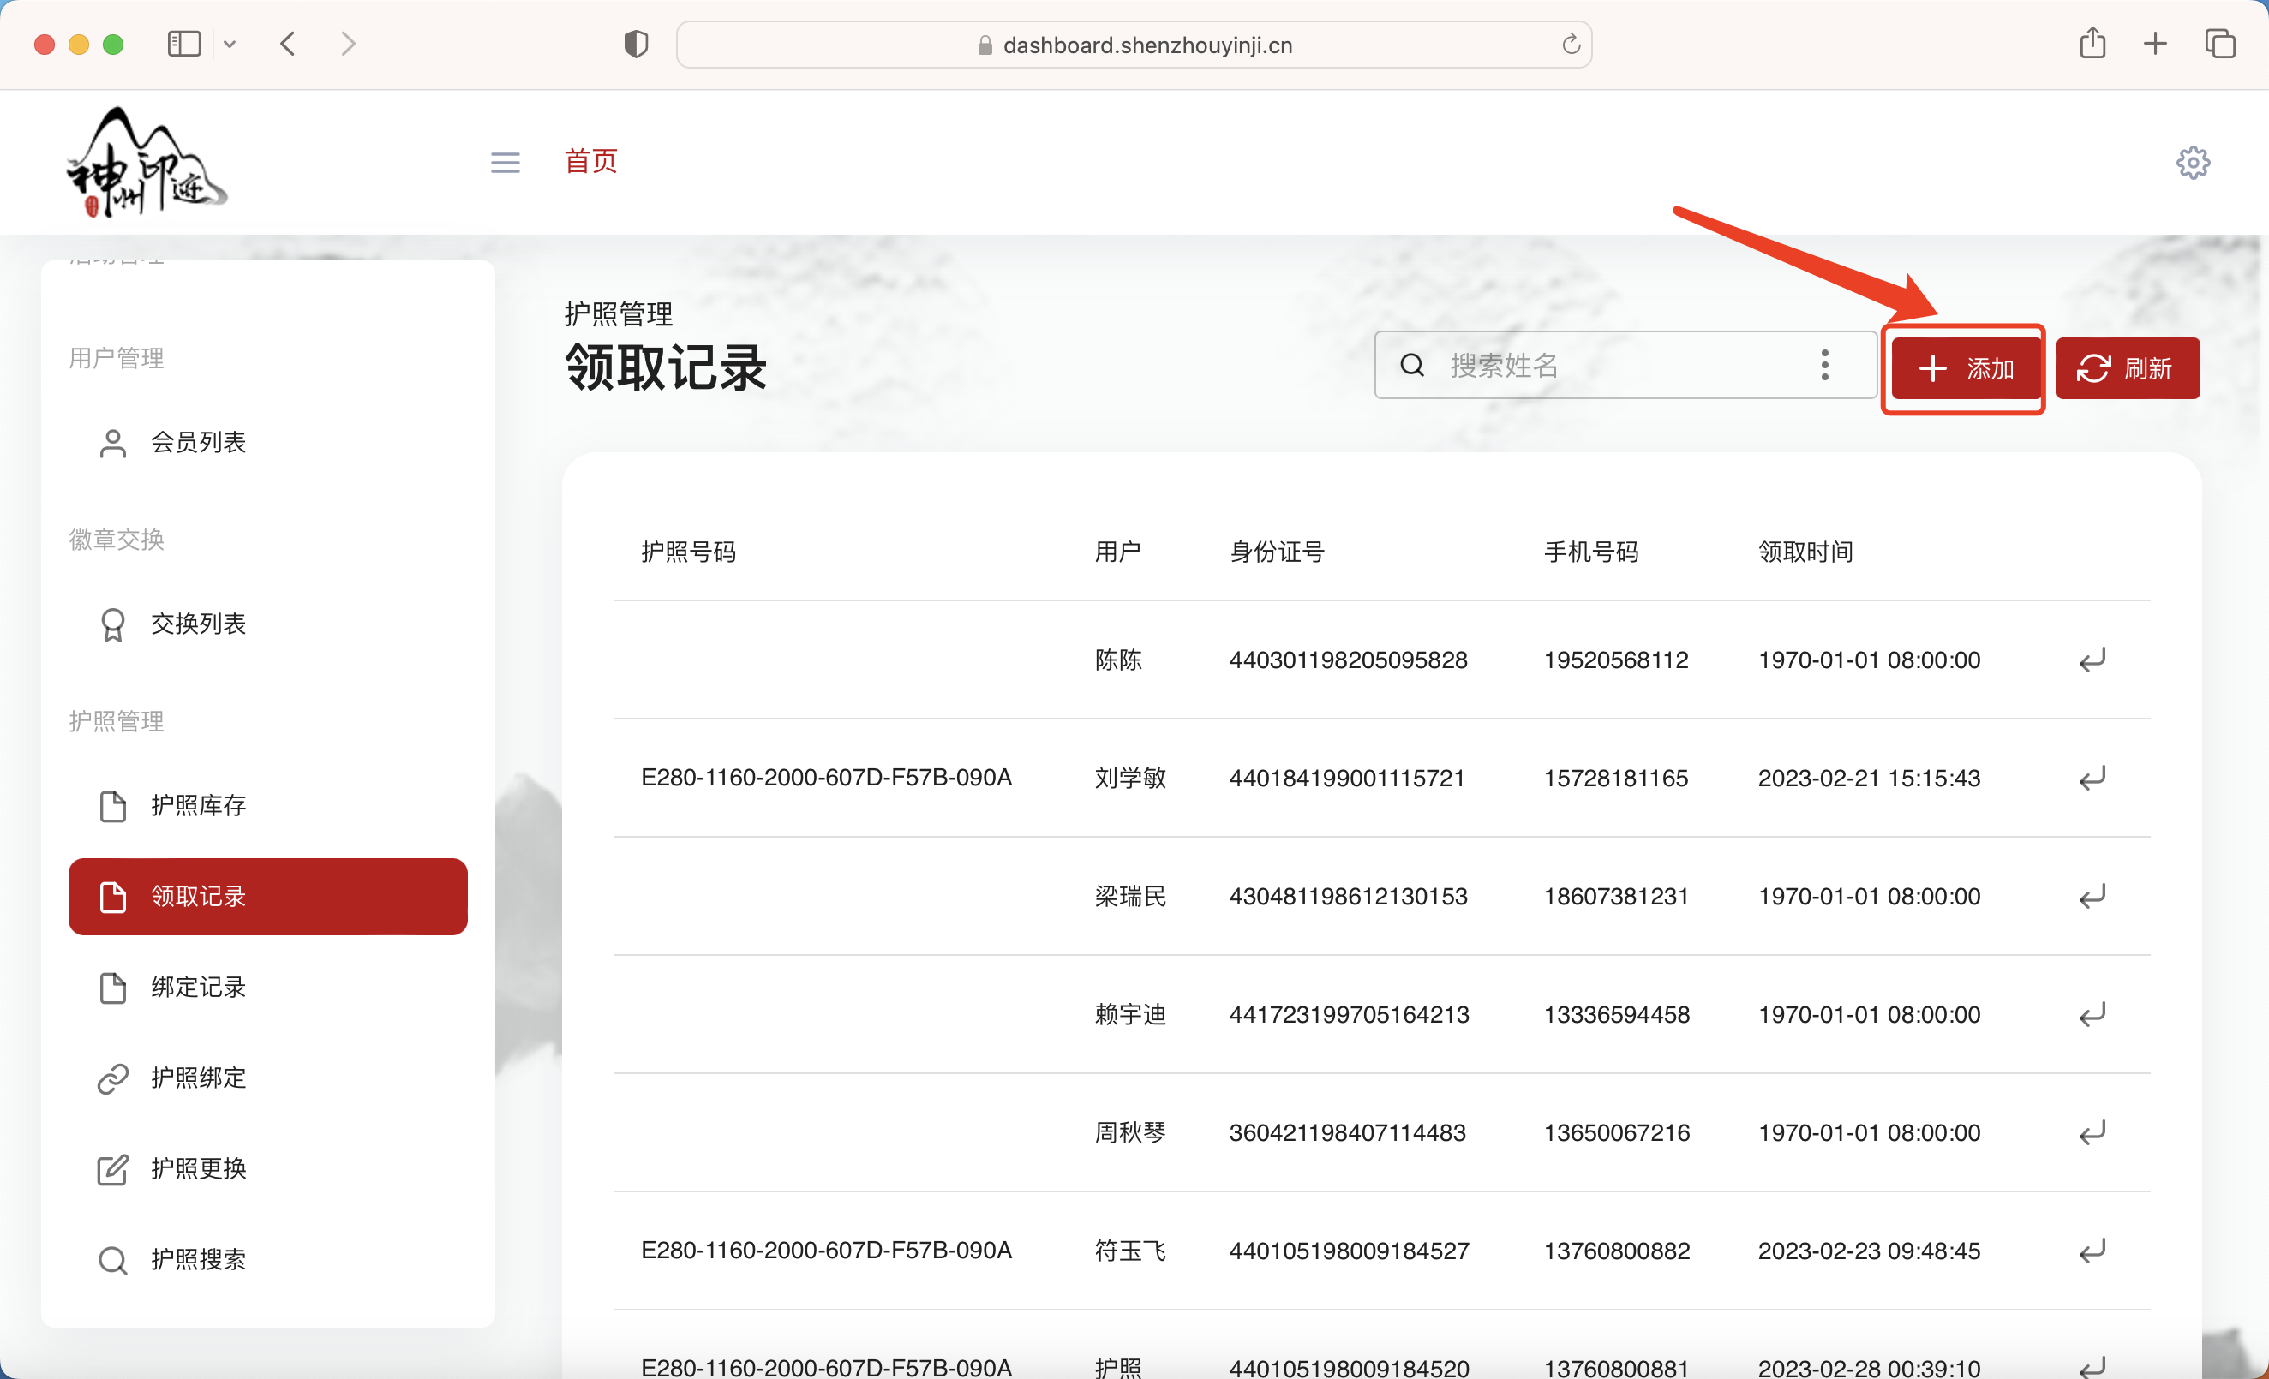Click the link icon for 护照绑定

pos(112,1078)
